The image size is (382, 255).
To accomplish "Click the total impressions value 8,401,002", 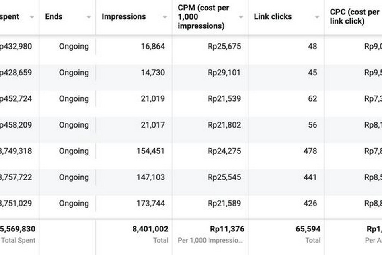I will [151, 229].
